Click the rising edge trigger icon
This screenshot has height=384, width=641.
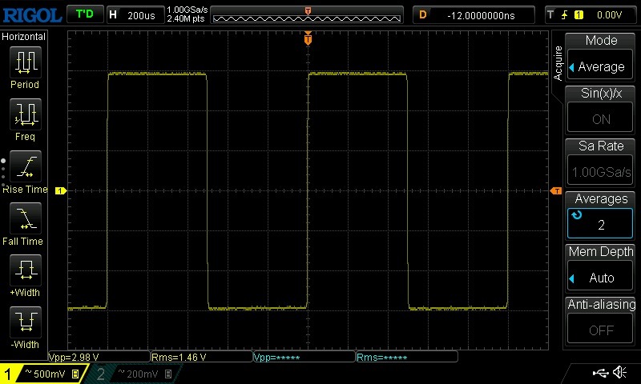565,15
